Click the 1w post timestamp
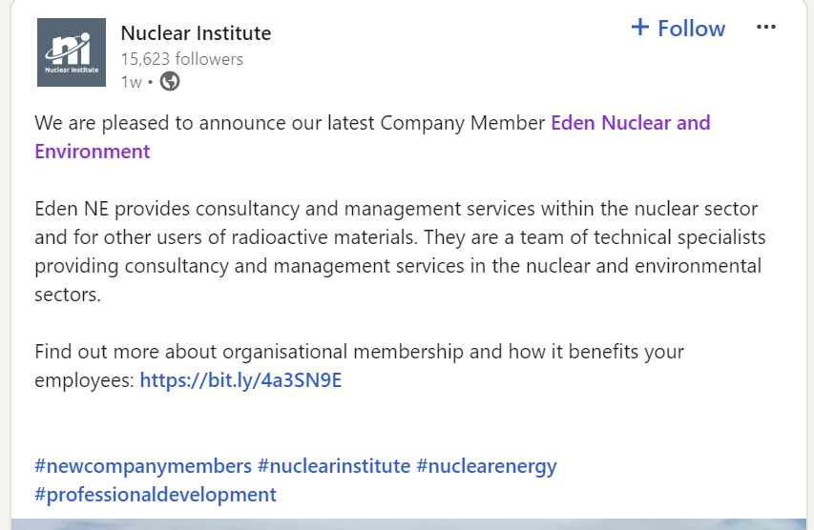This screenshot has width=814, height=530. point(131,82)
